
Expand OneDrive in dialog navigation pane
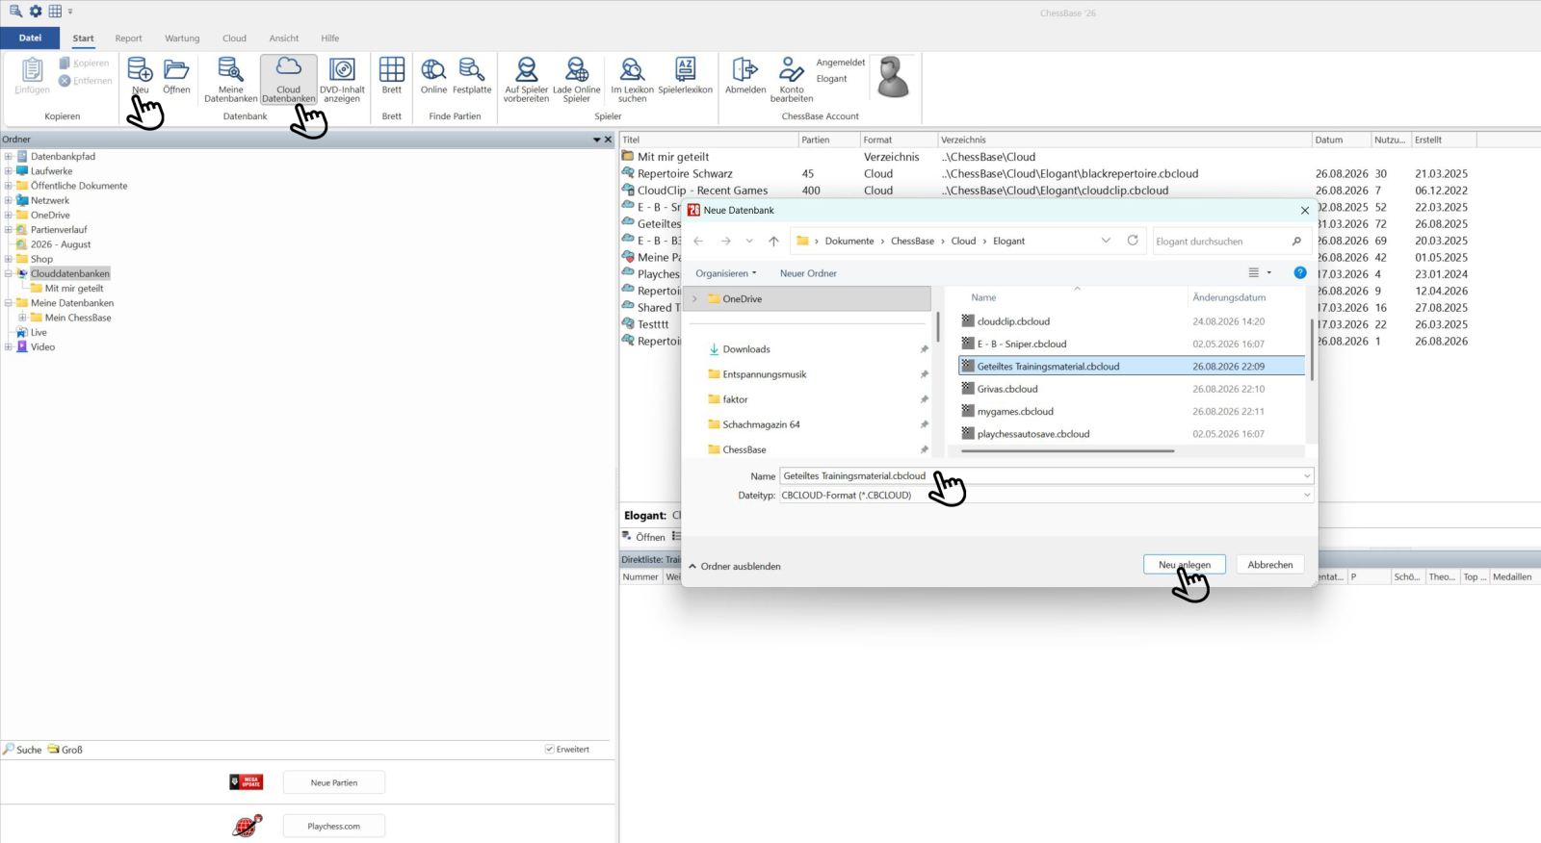coord(694,299)
